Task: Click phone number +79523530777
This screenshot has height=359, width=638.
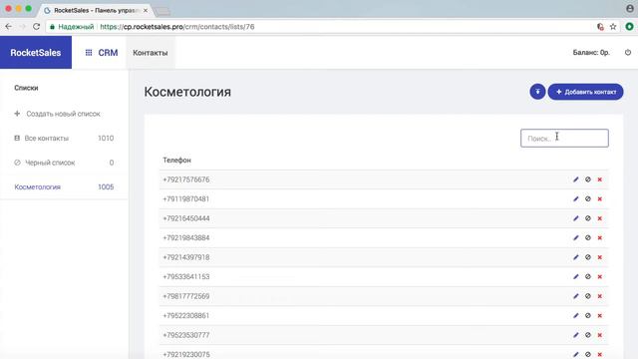Action: coord(186,335)
